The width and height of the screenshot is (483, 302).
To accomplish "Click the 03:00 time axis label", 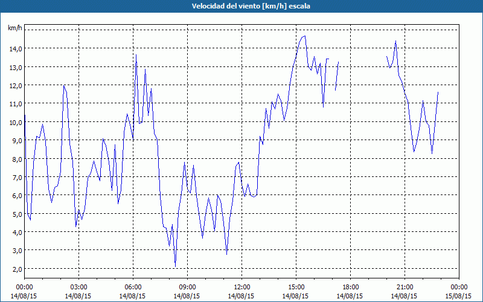I will tap(79, 288).
